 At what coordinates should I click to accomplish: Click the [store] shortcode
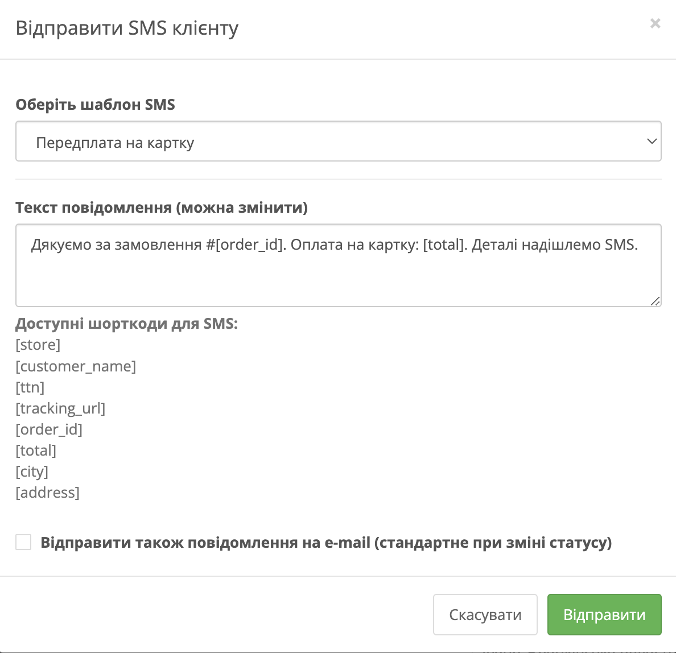coord(38,345)
